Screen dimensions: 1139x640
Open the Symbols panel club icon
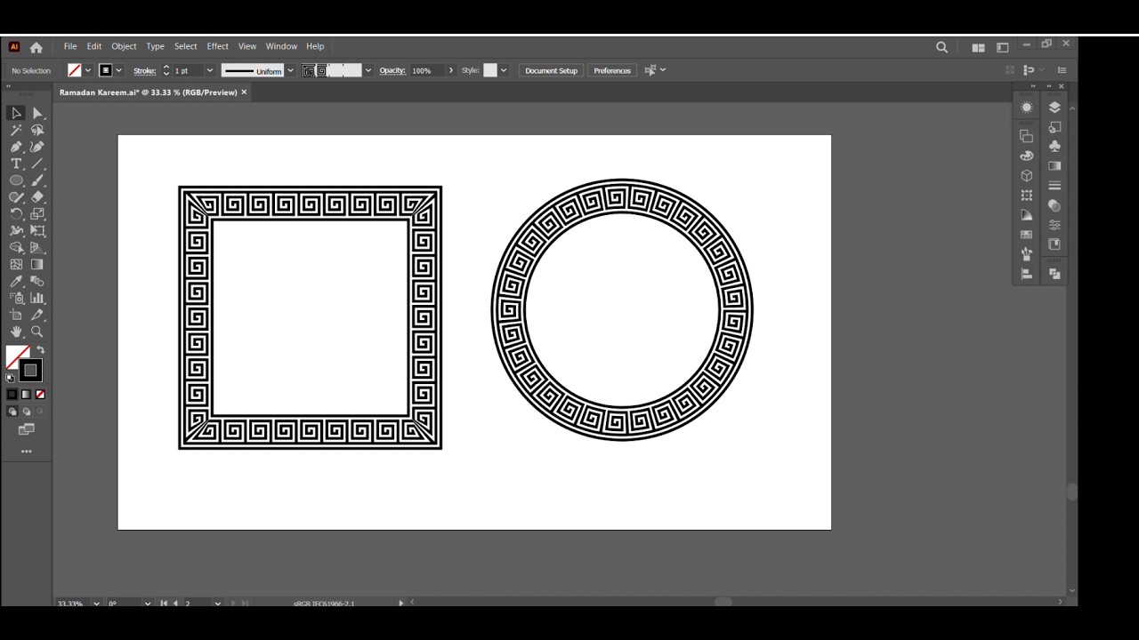1054,147
